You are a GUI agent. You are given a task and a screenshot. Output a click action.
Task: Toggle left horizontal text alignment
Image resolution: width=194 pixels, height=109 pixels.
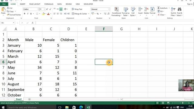[x=55, y=14]
